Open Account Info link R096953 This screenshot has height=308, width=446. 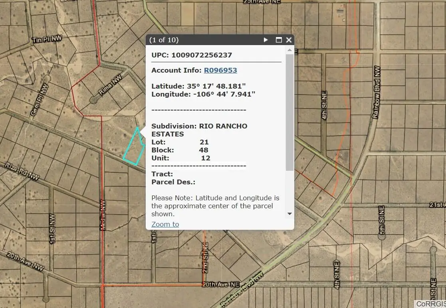[x=220, y=70]
